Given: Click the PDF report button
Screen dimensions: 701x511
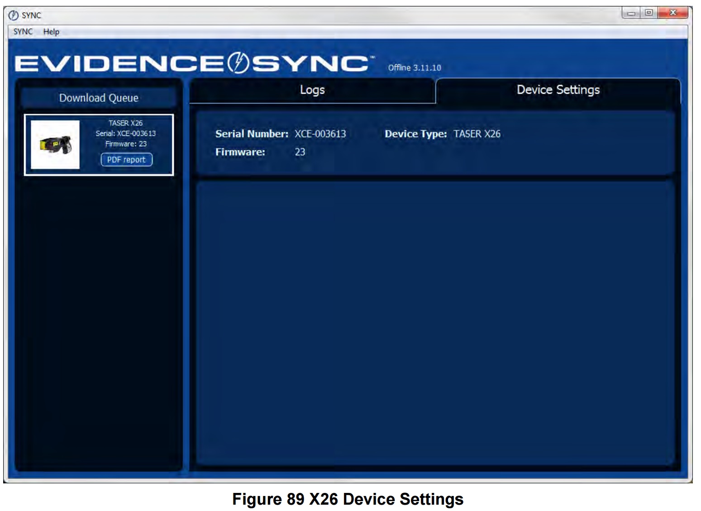Looking at the screenshot, I should [126, 160].
